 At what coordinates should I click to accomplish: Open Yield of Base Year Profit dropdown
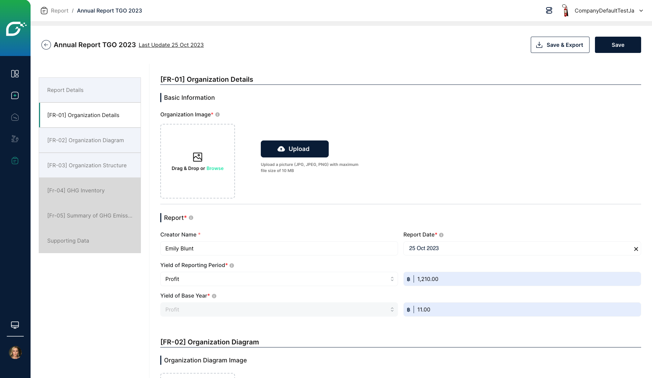point(279,309)
